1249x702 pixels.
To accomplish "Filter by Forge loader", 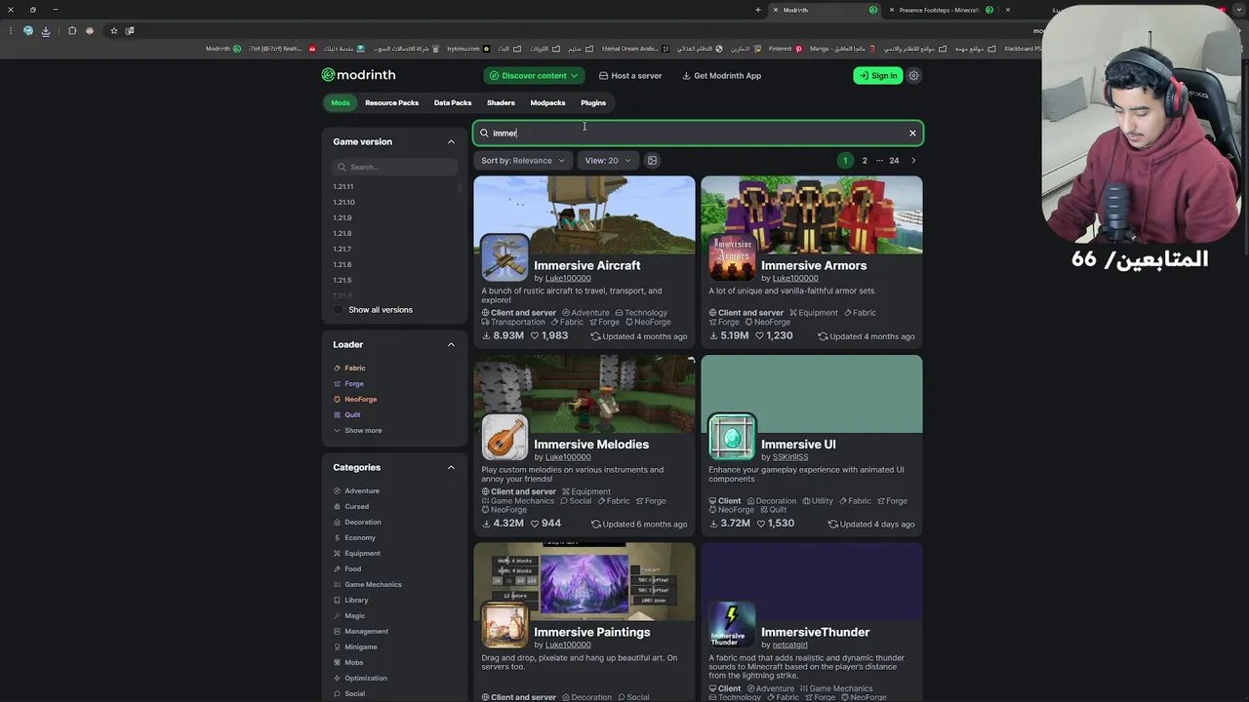I will 348,383.
